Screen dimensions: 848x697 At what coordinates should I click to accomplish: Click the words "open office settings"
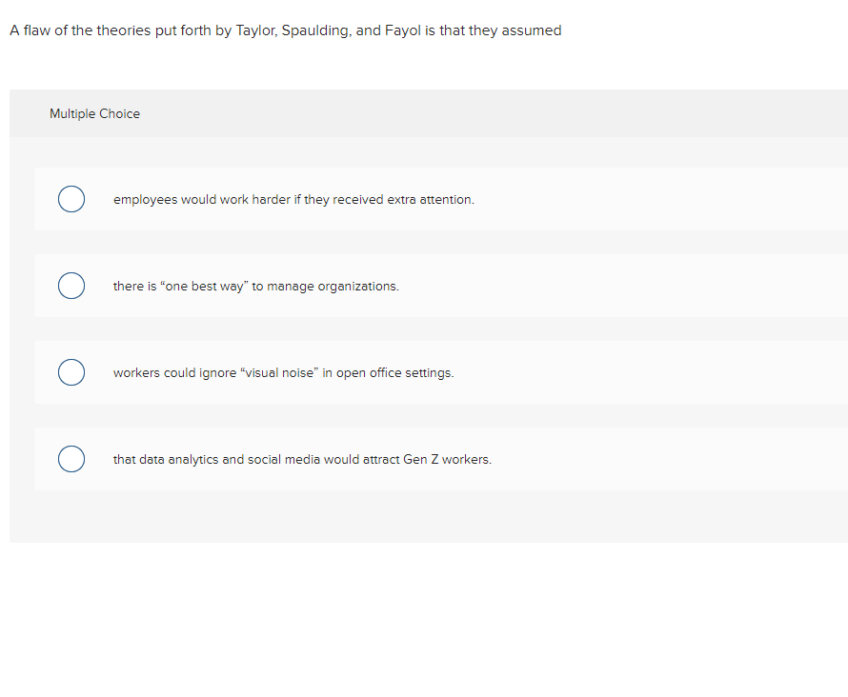pos(394,373)
